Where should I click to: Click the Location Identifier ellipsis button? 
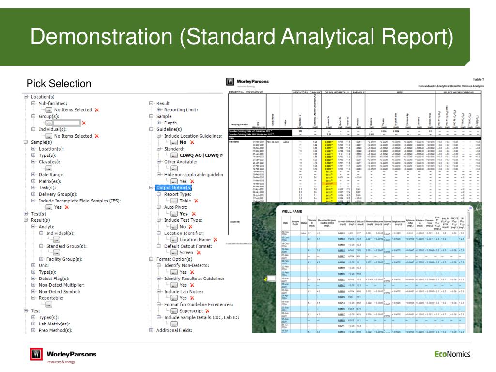(174, 240)
